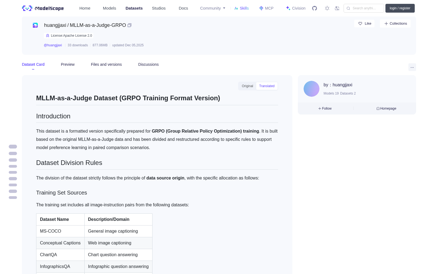Viewport: 438px width, 274px height.
Task: Open the @huangjjaxi author link
Action: [53, 45]
